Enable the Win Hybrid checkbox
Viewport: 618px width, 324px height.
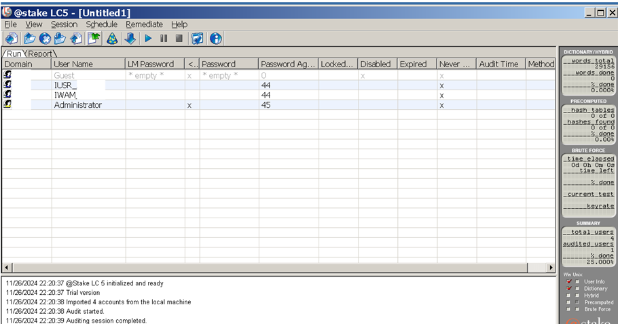568,296
